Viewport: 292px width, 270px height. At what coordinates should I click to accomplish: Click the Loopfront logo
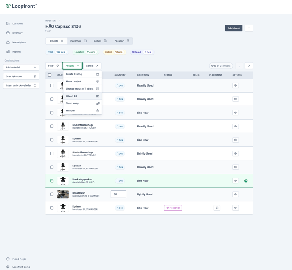pyautogui.click(x=21, y=6)
